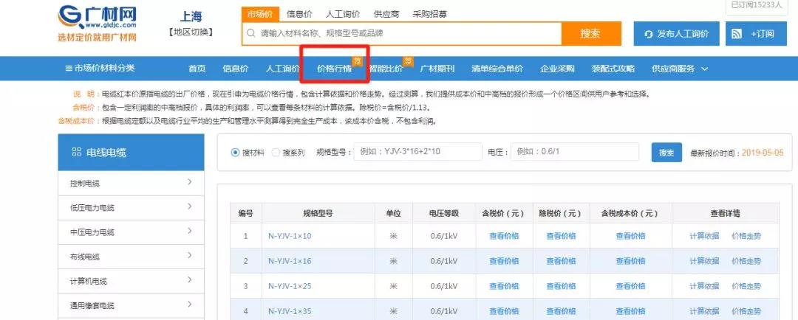Viewport: 798px width, 320px height.
Task: Open 清单综合单价 in navigation bar
Action: (x=497, y=69)
